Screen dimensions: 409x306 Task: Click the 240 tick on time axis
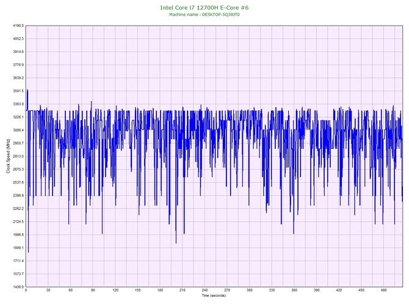coord(204,290)
